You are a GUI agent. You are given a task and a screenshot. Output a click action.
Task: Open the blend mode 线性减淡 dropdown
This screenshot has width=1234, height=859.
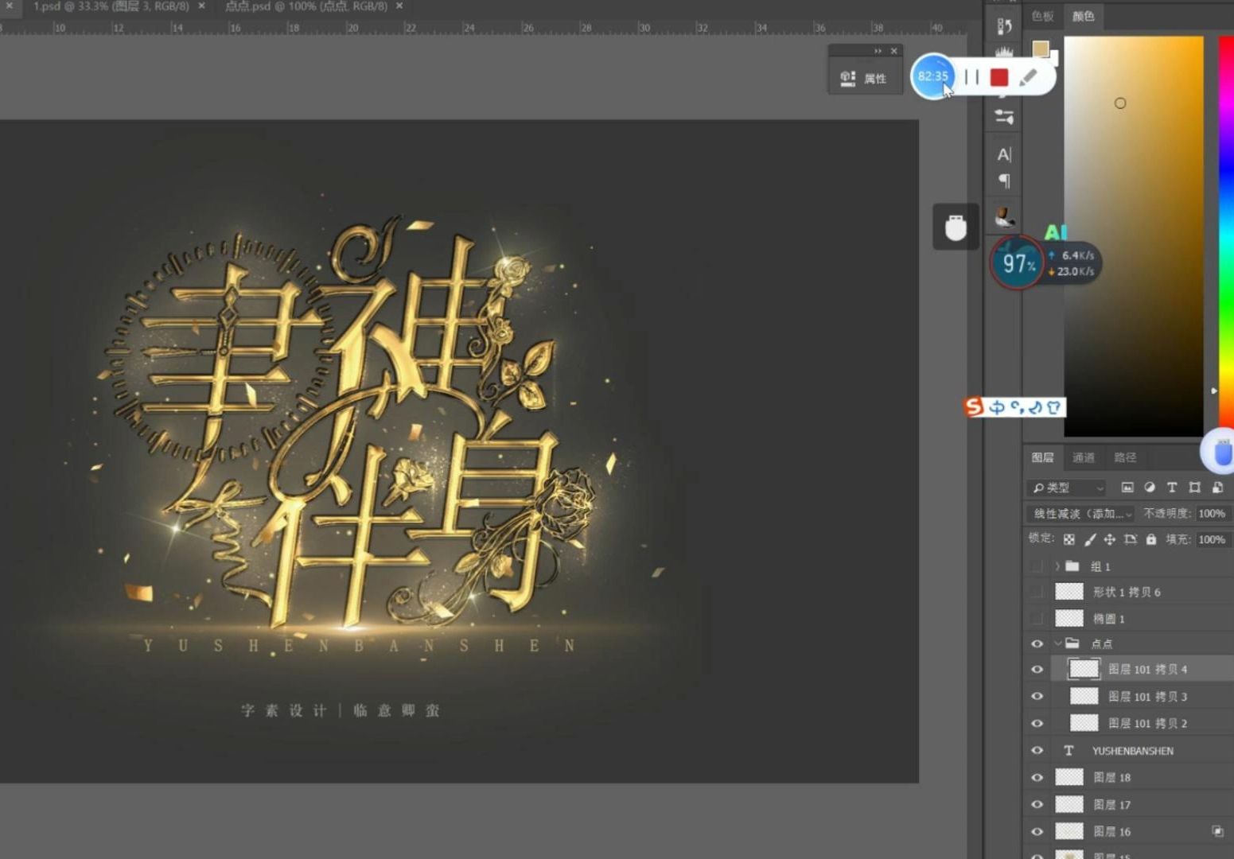coord(1080,514)
